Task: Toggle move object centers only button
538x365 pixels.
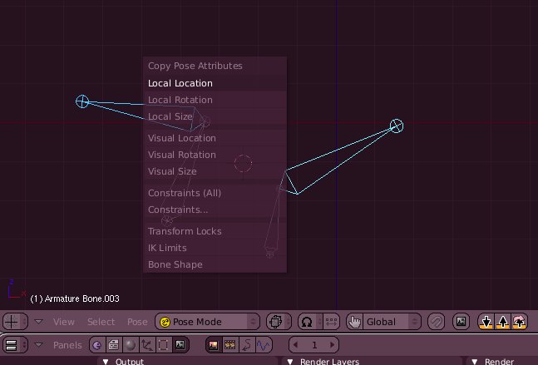Action: (x=331, y=322)
